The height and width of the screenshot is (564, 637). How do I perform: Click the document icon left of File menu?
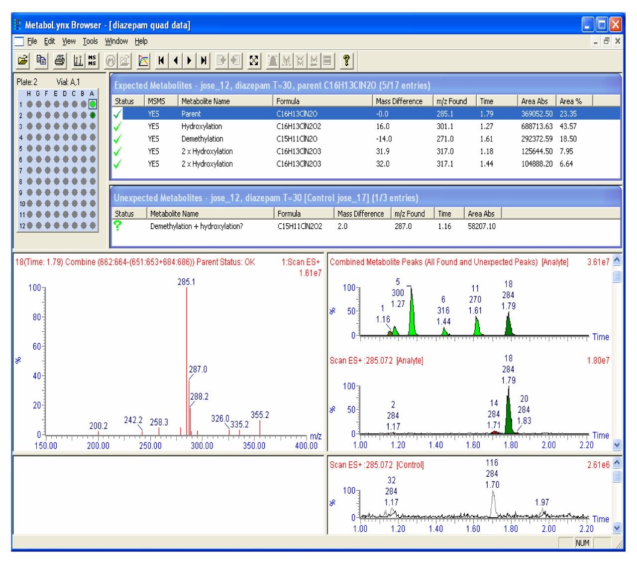click(19, 41)
